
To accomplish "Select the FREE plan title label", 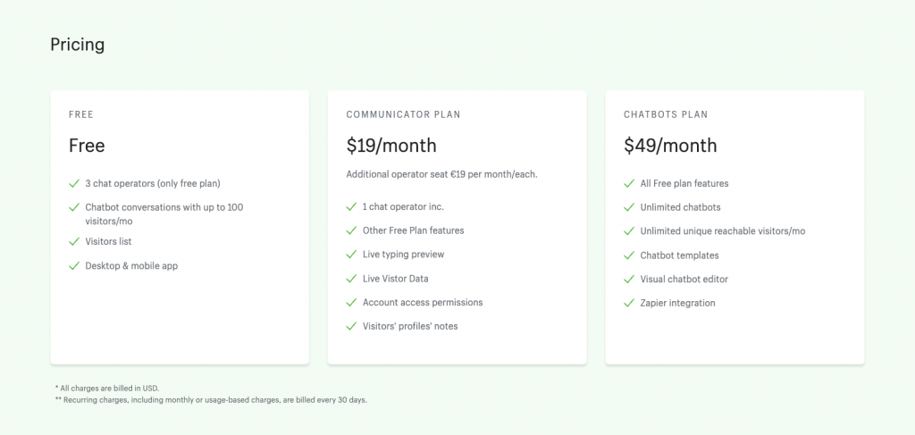I will click(x=81, y=115).
